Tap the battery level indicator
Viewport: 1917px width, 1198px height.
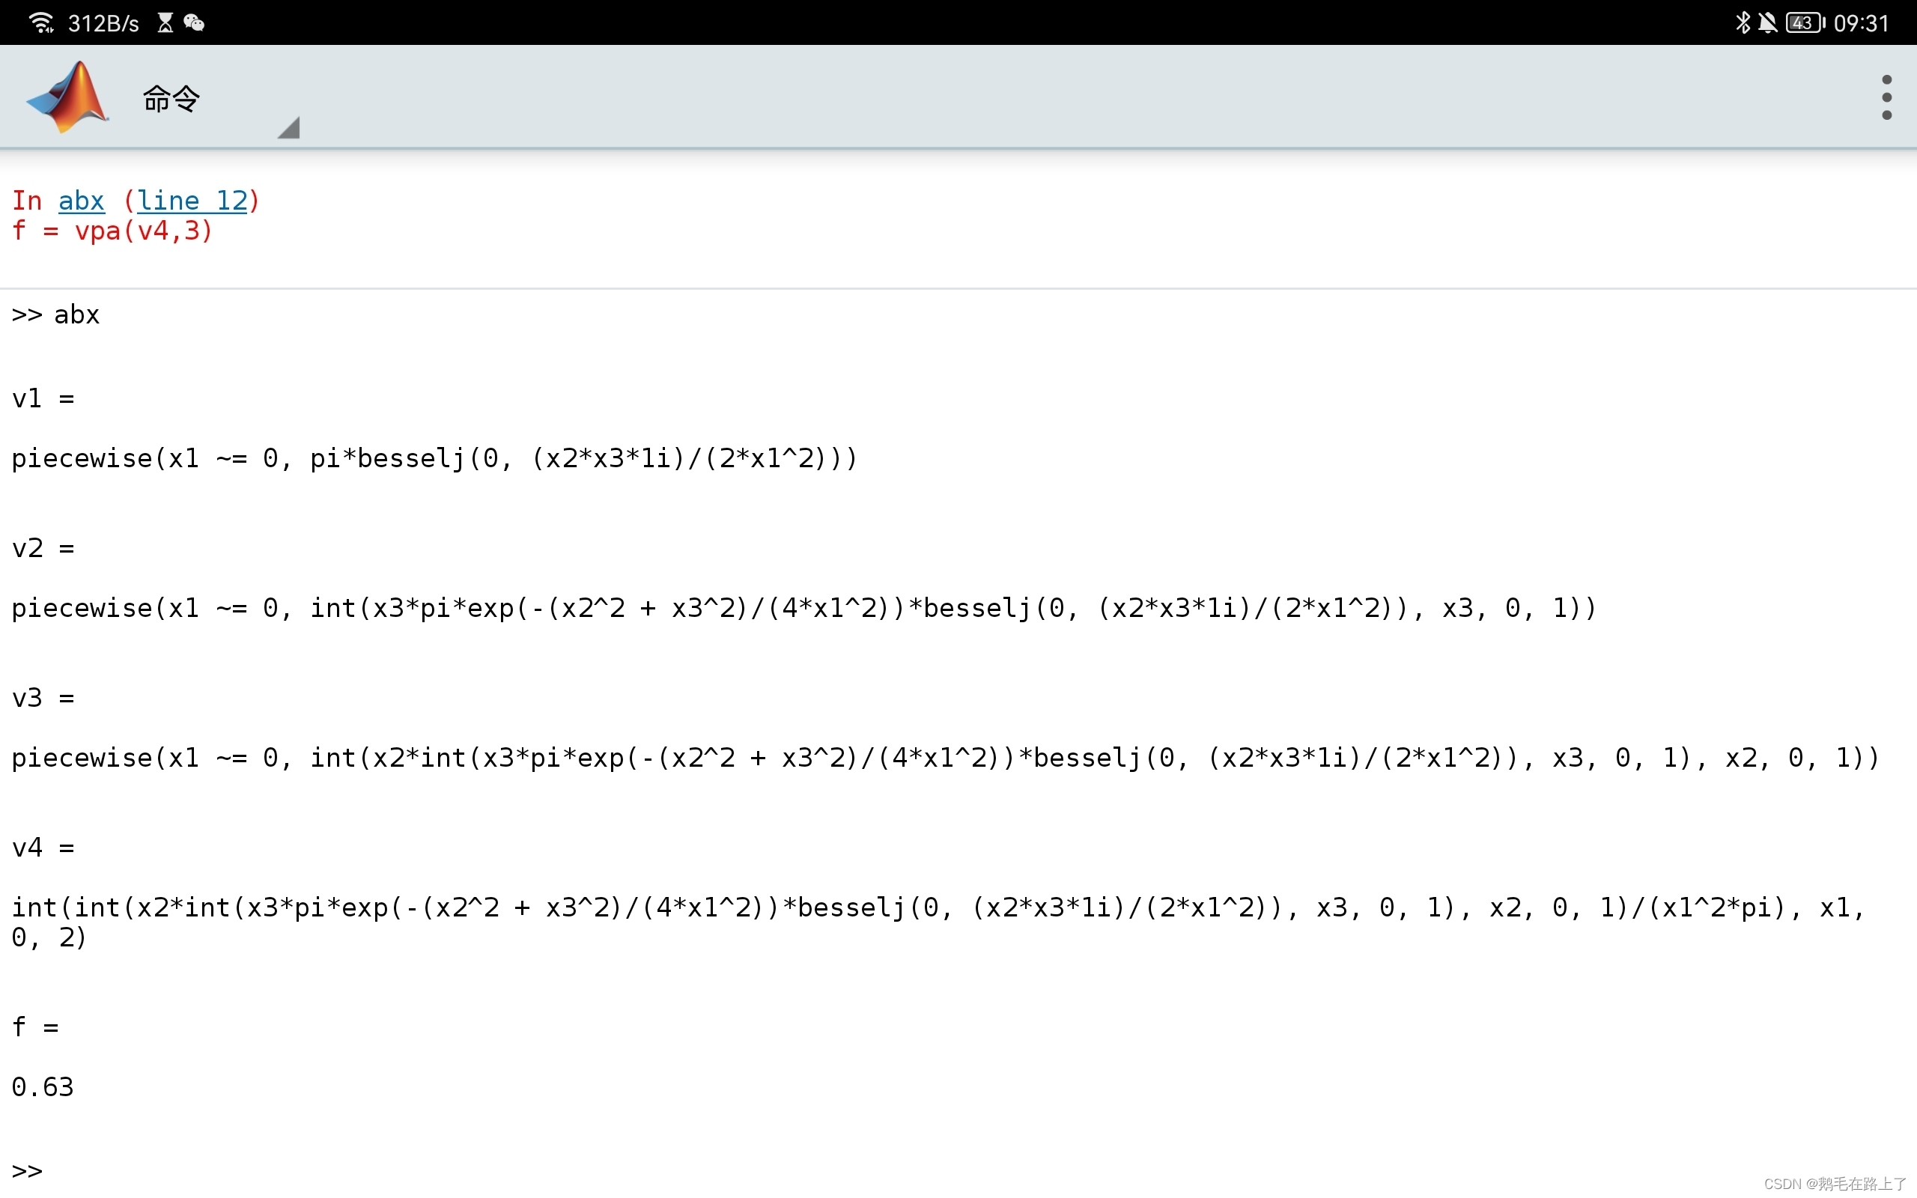tap(1805, 23)
